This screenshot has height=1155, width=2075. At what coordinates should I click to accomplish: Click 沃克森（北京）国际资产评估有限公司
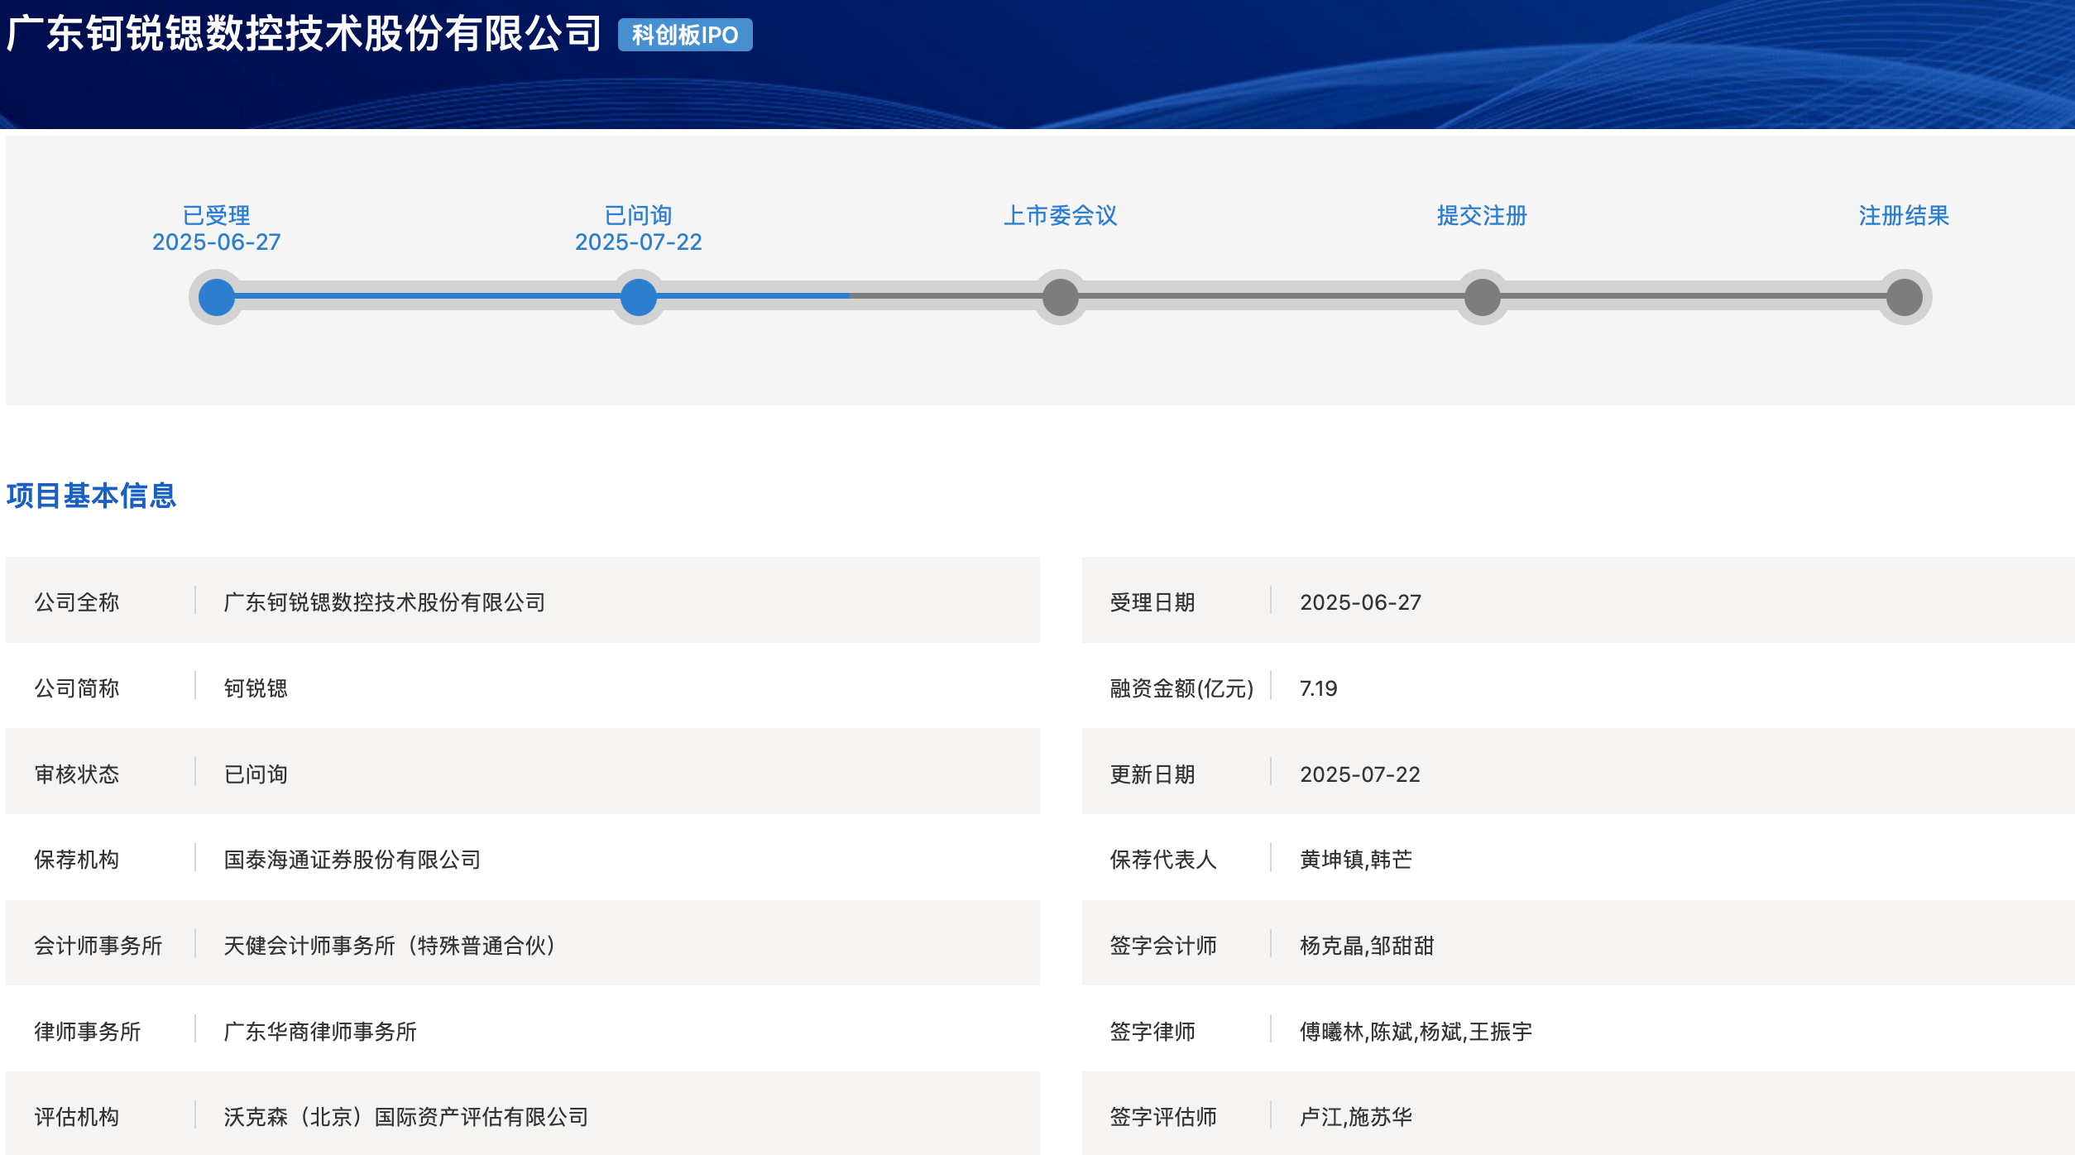(406, 1117)
